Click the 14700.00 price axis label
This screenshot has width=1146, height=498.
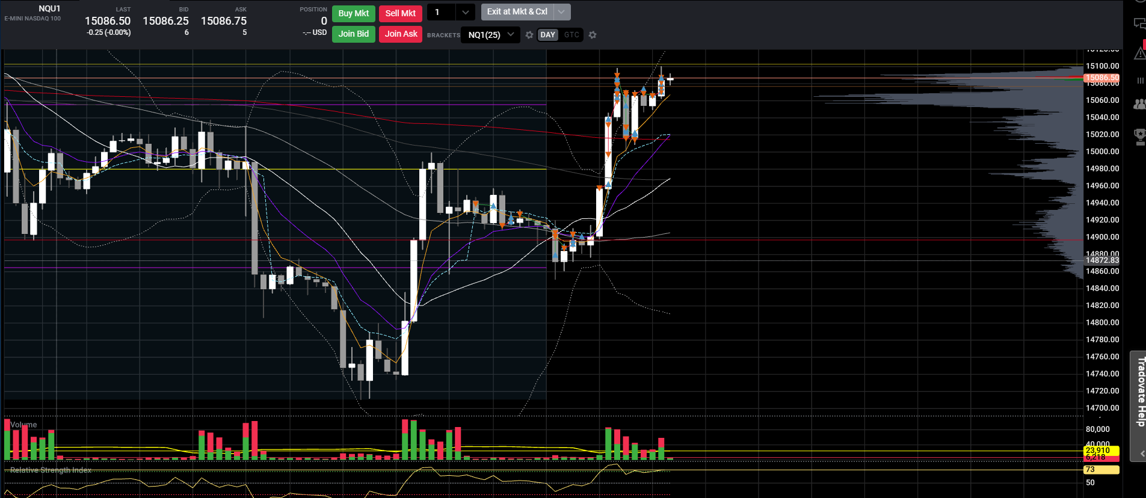(1102, 408)
